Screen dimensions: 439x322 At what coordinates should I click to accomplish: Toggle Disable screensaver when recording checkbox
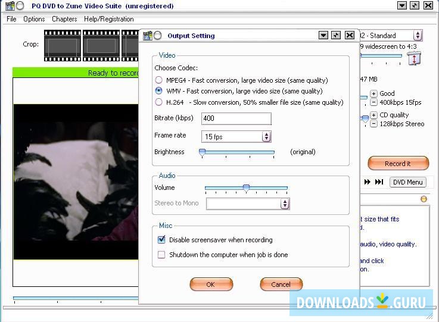[161, 239]
